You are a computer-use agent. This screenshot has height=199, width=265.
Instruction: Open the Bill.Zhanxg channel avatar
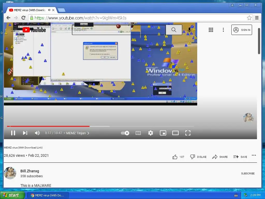[x=10, y=173]
